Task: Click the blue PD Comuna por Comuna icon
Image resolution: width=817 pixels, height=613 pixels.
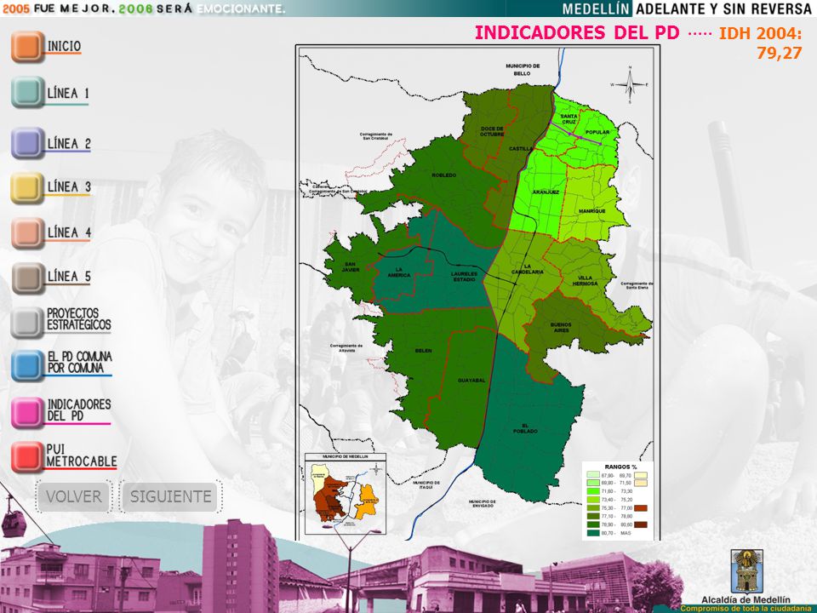Action: (x=27, y=365)
